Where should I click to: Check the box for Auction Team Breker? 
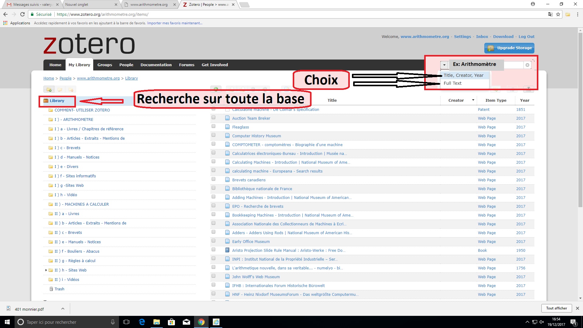[x=213, y=118]
